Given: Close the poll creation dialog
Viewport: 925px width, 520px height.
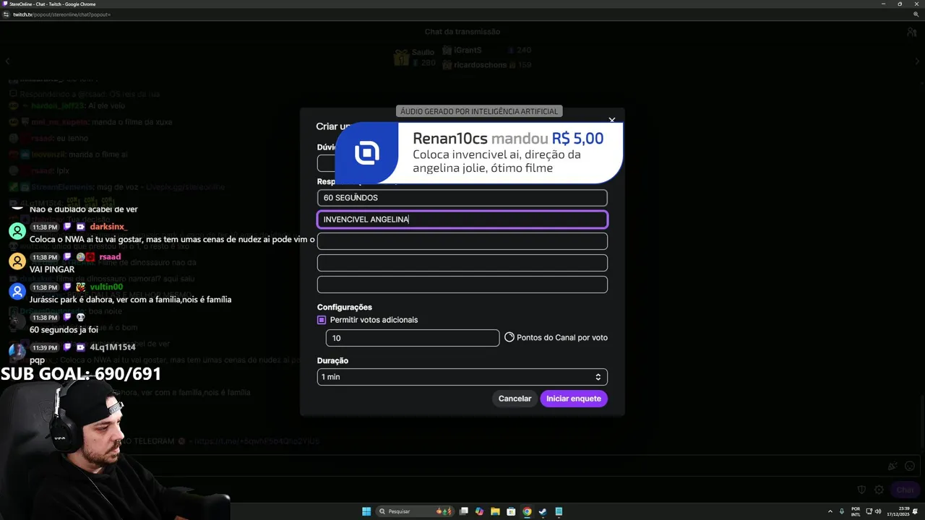Looking at the screenshot, I should [611, 120].
